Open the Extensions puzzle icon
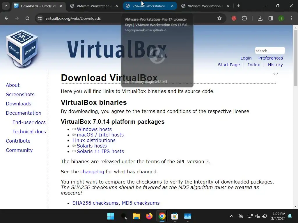This screenshot has height=223, width=298. pos(244,18)
